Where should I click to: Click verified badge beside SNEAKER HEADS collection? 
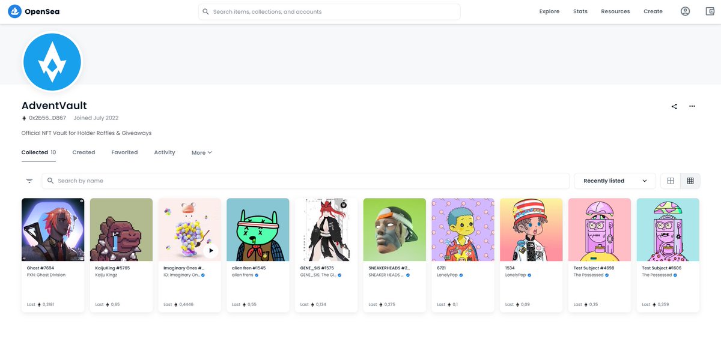[x=408, y=275]
